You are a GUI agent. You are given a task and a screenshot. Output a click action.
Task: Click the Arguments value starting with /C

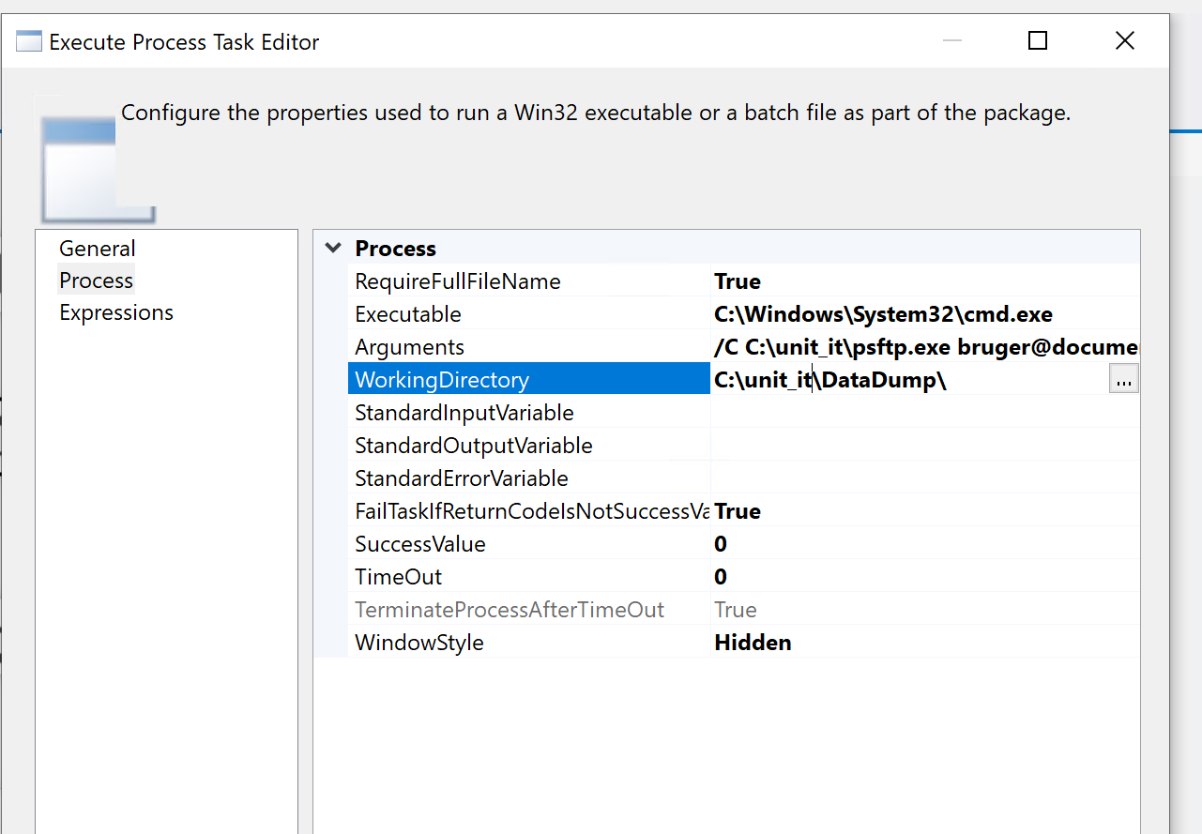coord(925,347)
